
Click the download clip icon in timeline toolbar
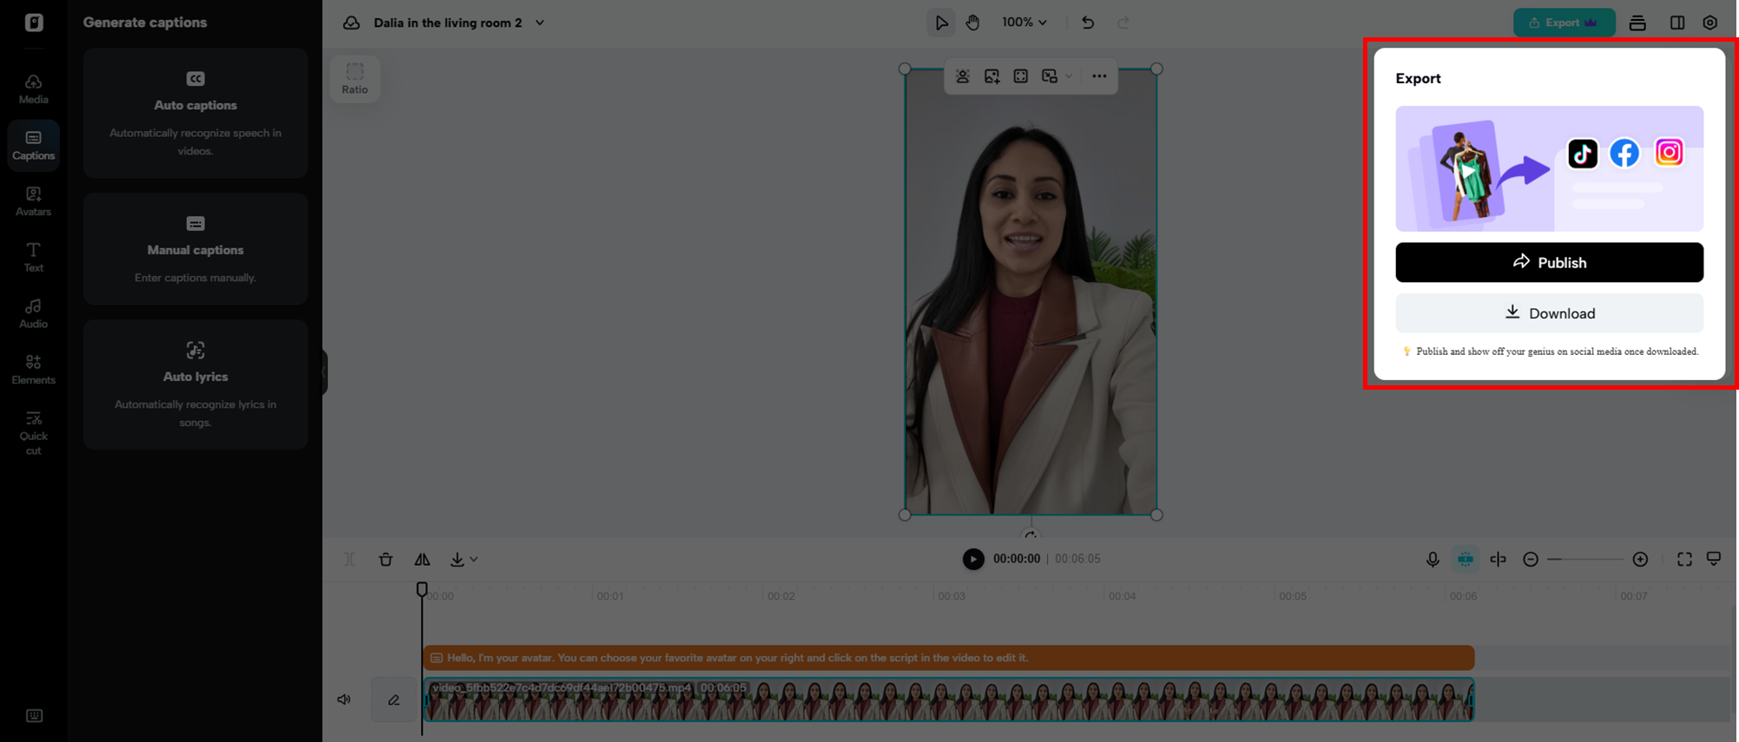point(457,560)
